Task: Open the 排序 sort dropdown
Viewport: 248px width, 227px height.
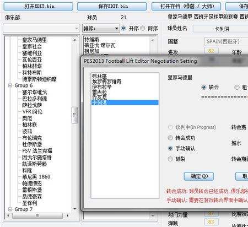Action: pos(101,29)
